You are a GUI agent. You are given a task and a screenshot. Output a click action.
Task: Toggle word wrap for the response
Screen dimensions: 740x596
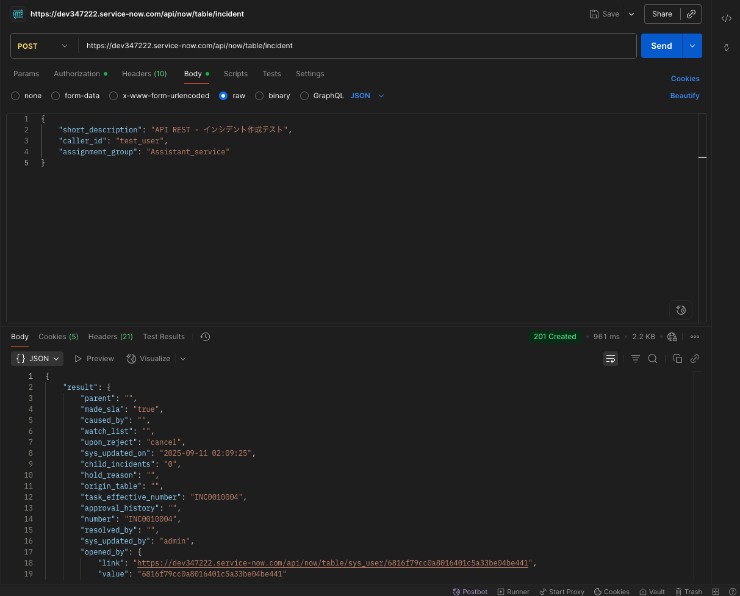click(610, 359)
